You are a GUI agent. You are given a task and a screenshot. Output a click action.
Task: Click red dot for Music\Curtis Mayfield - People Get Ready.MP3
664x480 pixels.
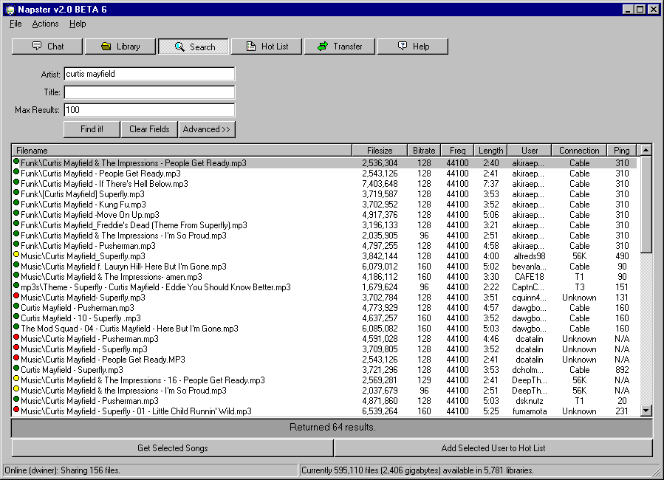pyautogui.click(x=16, y=357)
